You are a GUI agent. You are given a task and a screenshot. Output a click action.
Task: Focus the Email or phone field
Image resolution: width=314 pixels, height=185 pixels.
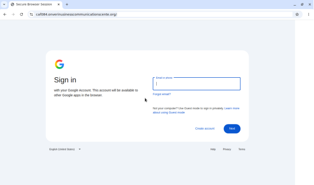tap(196, 84)
